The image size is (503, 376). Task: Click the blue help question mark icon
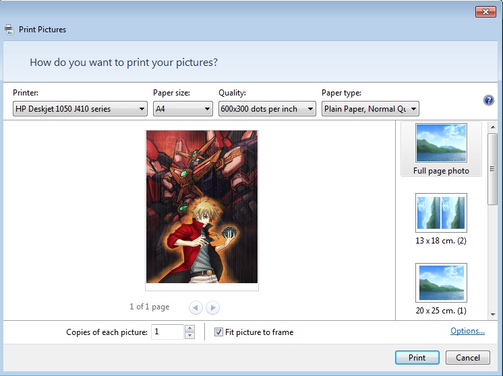point(488,100)
